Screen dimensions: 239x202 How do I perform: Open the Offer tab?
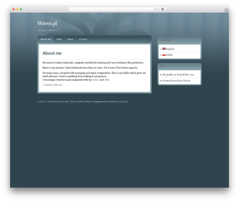(x=59, y=39)
